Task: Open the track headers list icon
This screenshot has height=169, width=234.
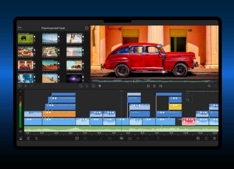Action: 29,138
